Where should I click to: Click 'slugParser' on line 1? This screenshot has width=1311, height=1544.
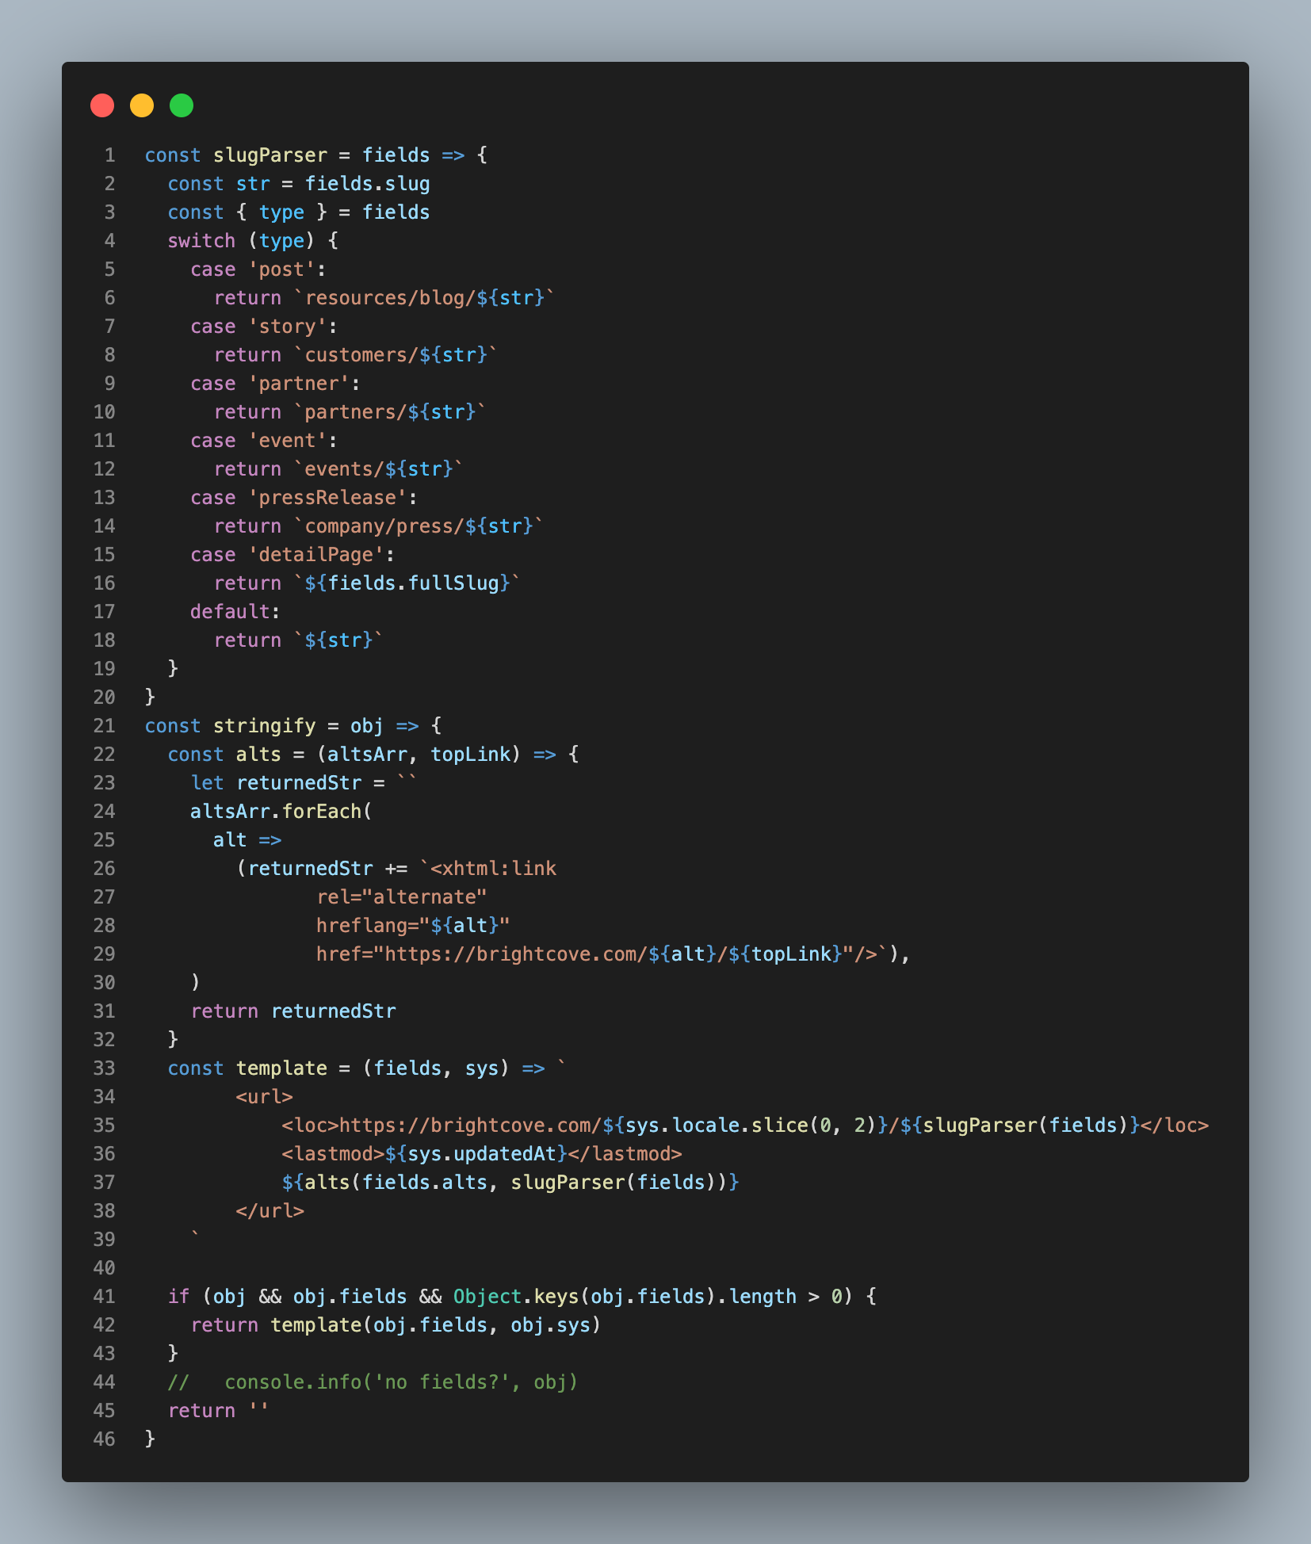pyautogui.click(x=270, y=155)
